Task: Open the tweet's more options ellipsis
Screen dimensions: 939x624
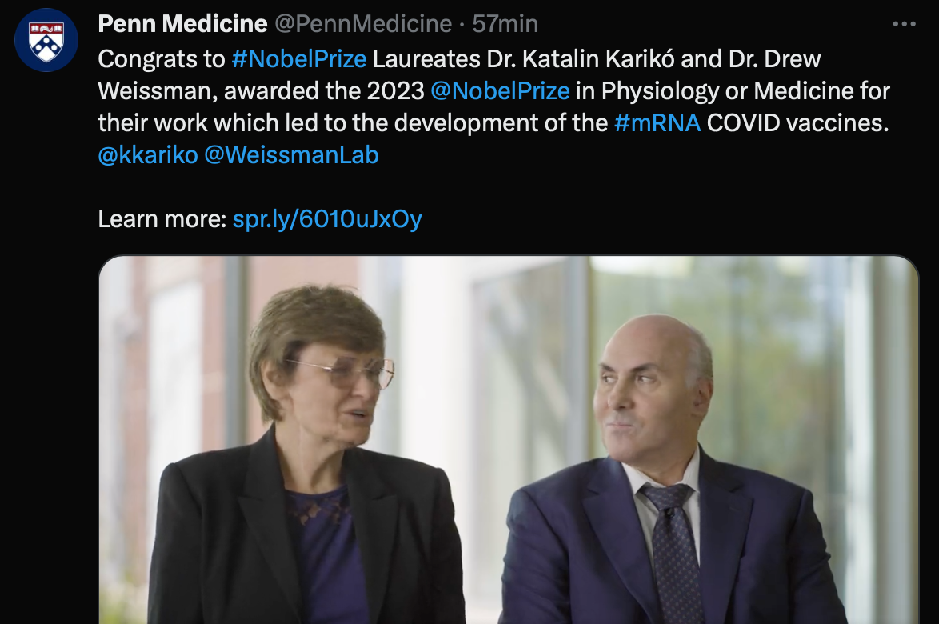Action: click(x=904, y=24)
